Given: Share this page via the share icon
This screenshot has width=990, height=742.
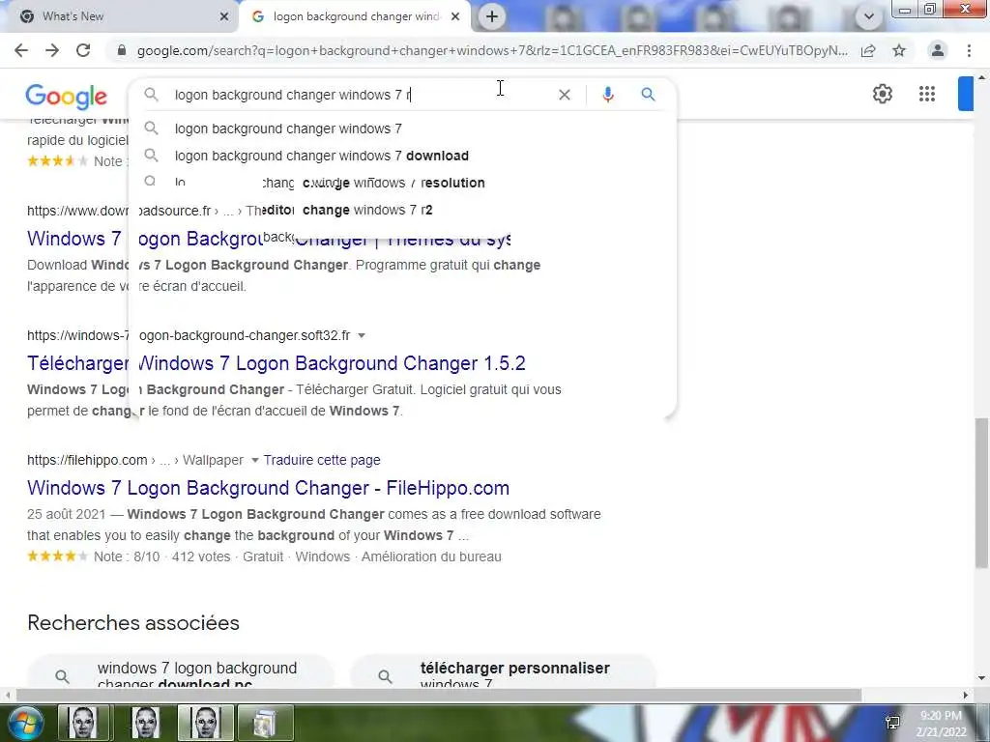Looking at the screenshot, I should pyautogui.click(x=868, y=50).
